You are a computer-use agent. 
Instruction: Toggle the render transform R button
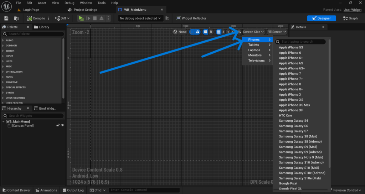pos(211,32)
